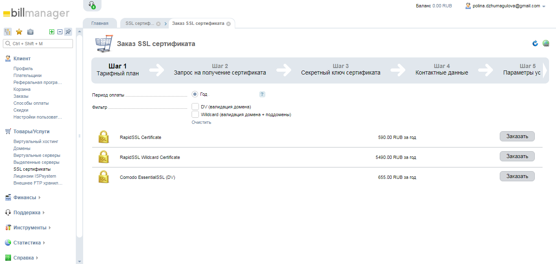Open Профиль in the client menu
Screen dimensions: 556x264
click(23, 68)
